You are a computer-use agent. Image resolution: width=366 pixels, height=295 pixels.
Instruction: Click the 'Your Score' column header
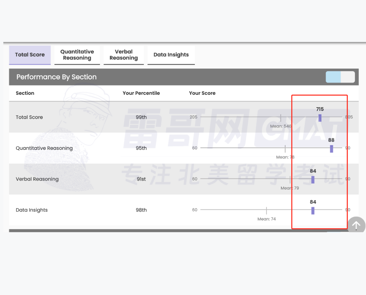point(202,93)
